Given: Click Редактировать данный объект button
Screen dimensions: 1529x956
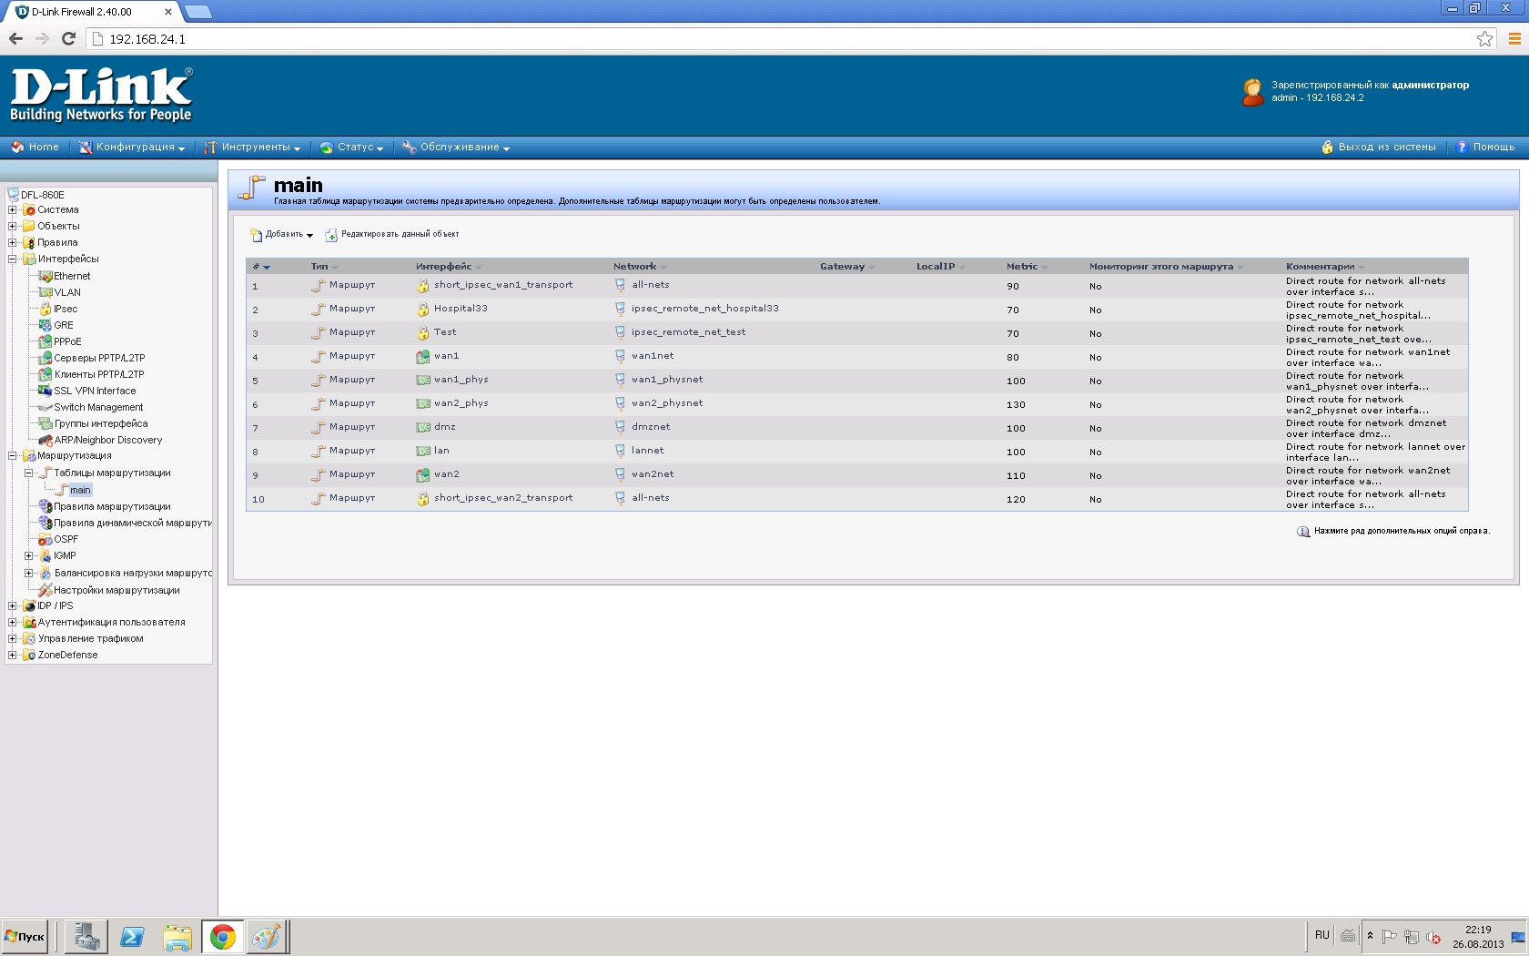Looking at the screenshot, I should click(x=392, y=234).
